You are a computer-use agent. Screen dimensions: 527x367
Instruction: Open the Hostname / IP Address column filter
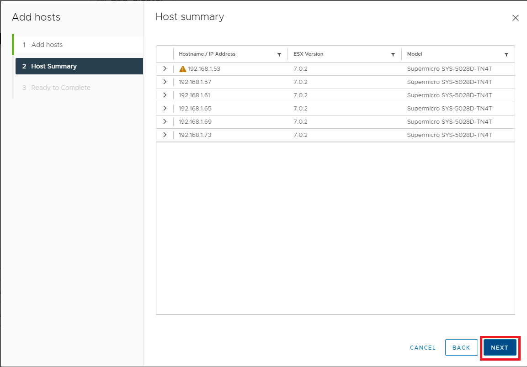point(279,54)
